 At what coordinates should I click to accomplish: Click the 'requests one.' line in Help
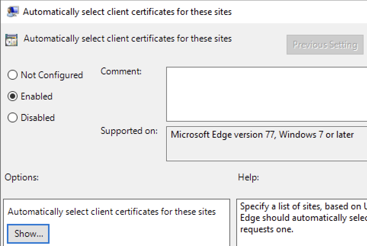click(267, 229)
